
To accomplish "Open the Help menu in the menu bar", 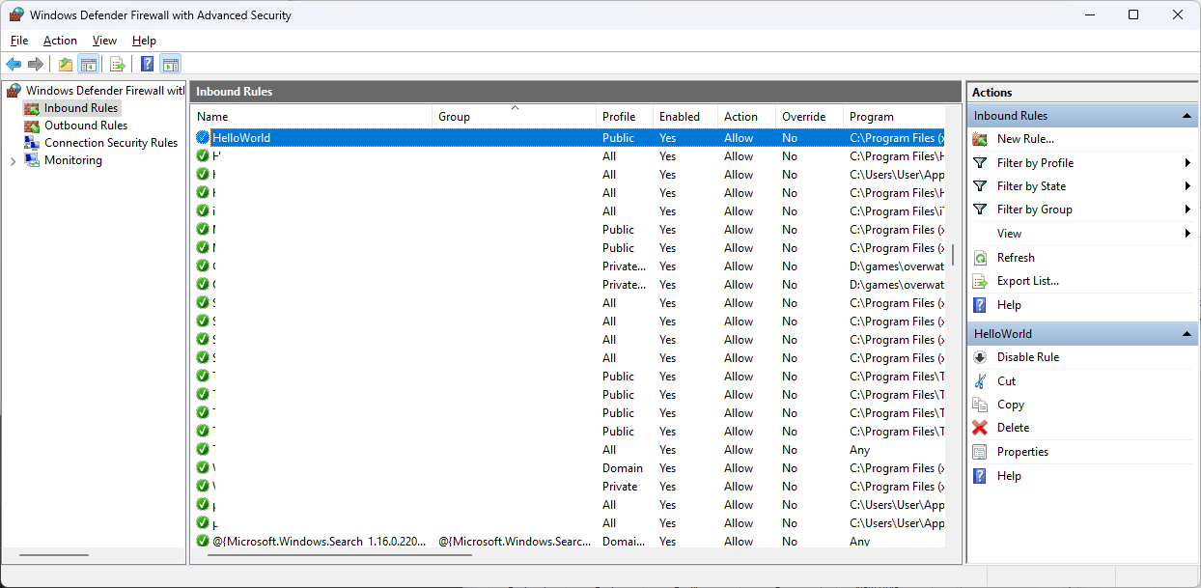I will [x=144, y=41].
